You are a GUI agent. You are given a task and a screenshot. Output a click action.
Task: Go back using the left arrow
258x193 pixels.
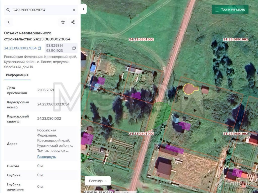9,22
